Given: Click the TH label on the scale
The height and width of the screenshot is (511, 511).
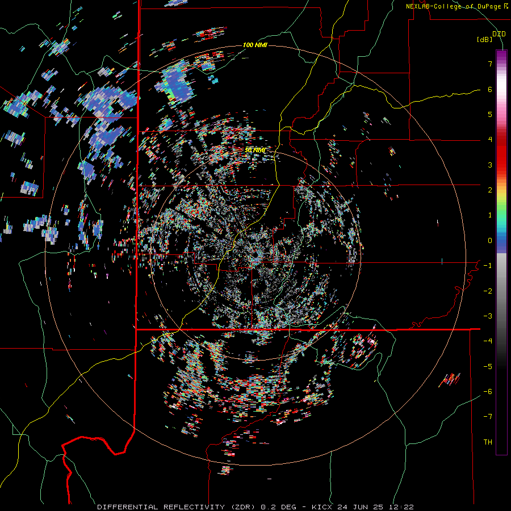Looking at the screenshot, I should (x=488, y=442).
